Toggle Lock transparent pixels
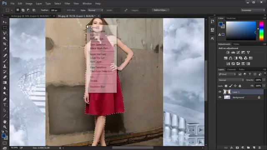The width and height of the screenshot is (267, 150). 226,86
